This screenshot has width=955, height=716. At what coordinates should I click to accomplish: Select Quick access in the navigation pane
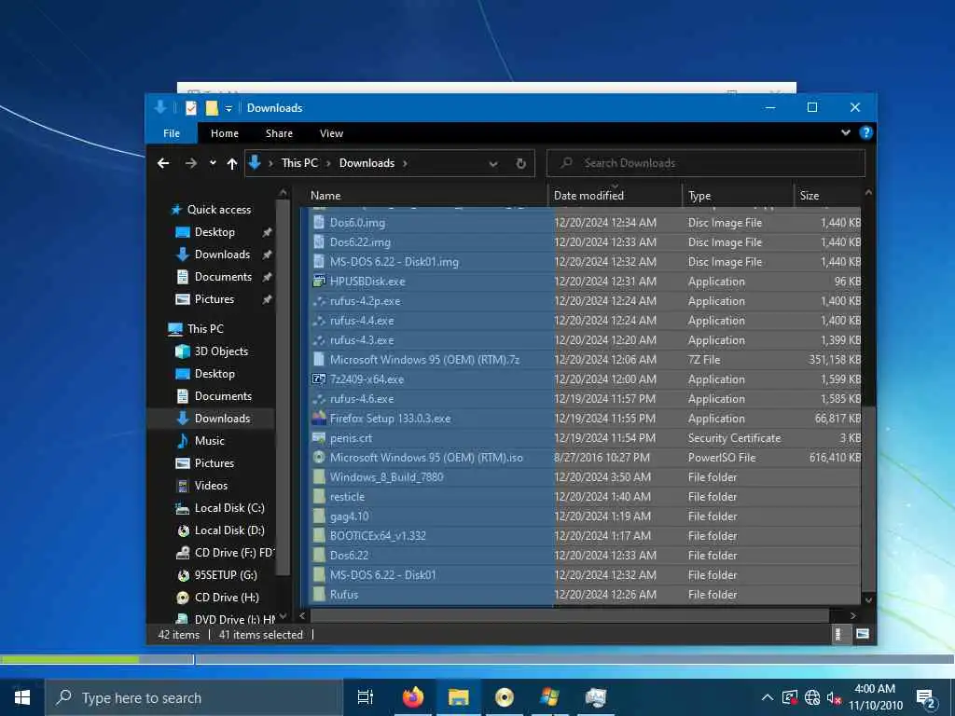[218, 210]
